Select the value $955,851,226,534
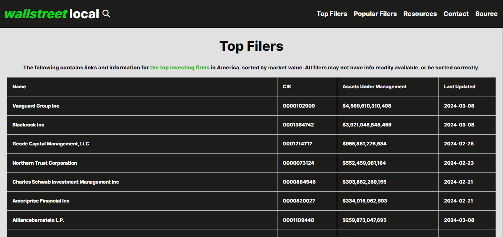 point(365,144)
